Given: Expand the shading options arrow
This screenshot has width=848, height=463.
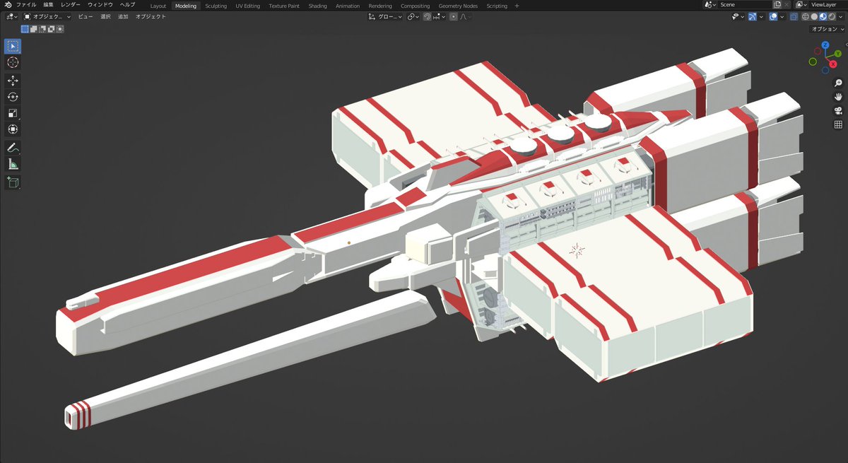Looking at the screenshot, I should (841, 16).
